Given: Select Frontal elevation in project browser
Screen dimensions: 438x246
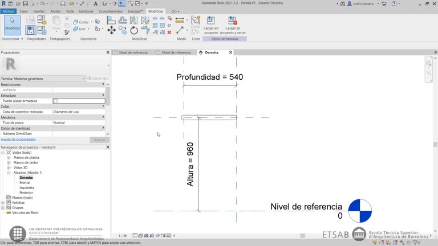Looking at the screenshot, I should pos(25,182).
